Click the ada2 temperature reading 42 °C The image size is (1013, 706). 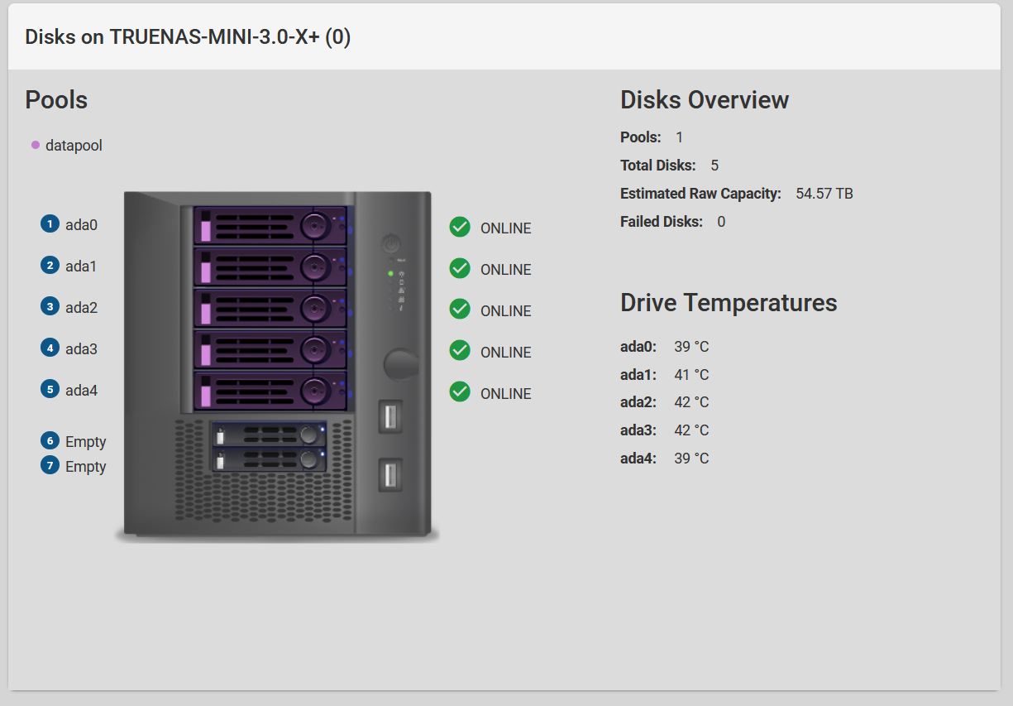tap(691, 402)
